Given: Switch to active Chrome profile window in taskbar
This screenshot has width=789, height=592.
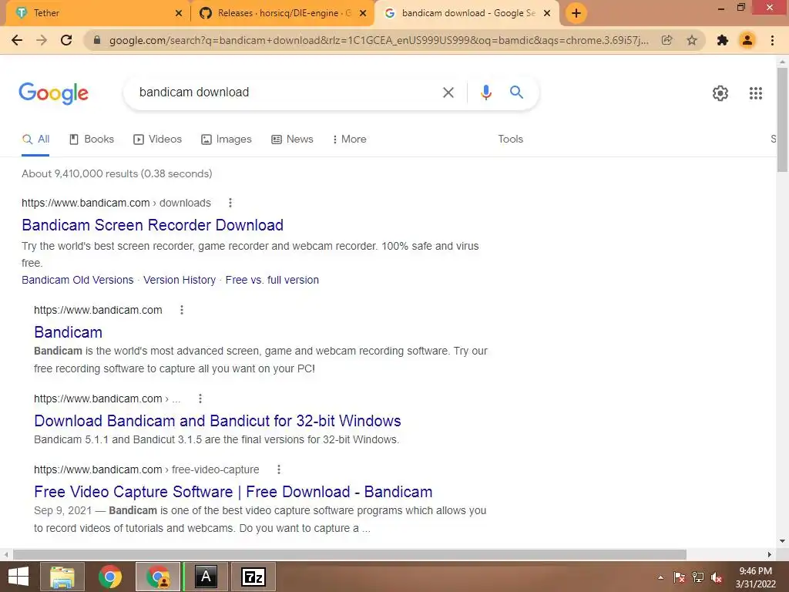Looking at the screenshot, I should pos(158,577).
